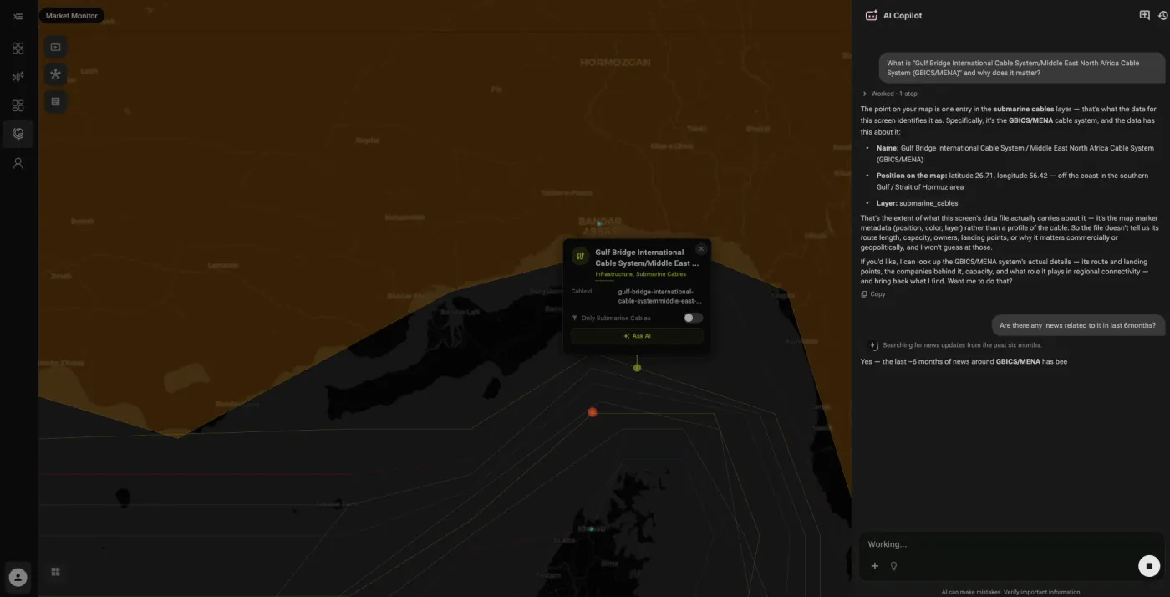Open the live video map tool
1170x597 pixels.
pyautogui.click(x=56, y=47)
